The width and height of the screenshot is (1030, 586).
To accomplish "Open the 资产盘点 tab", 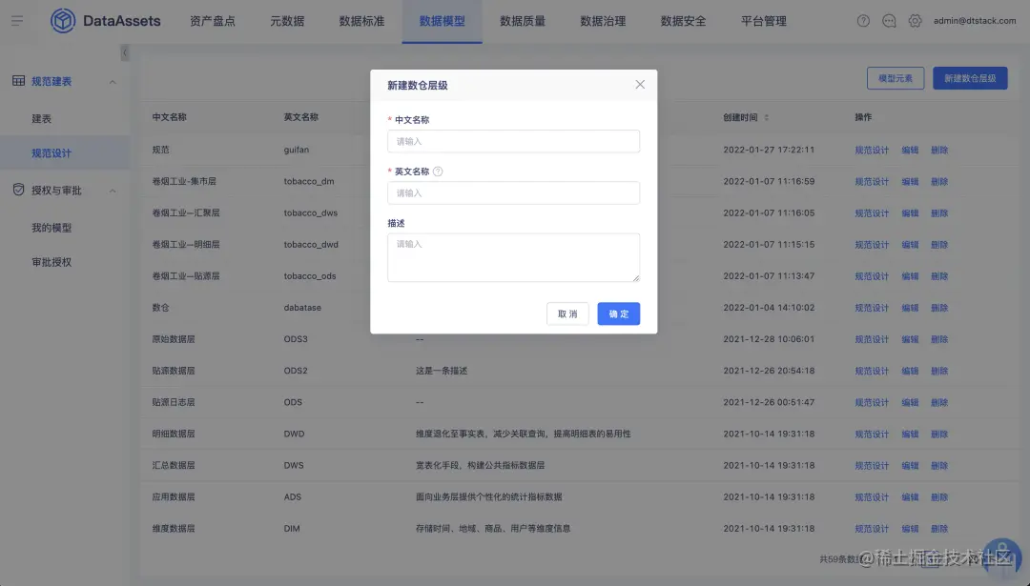I will click(x=212, y=21).
